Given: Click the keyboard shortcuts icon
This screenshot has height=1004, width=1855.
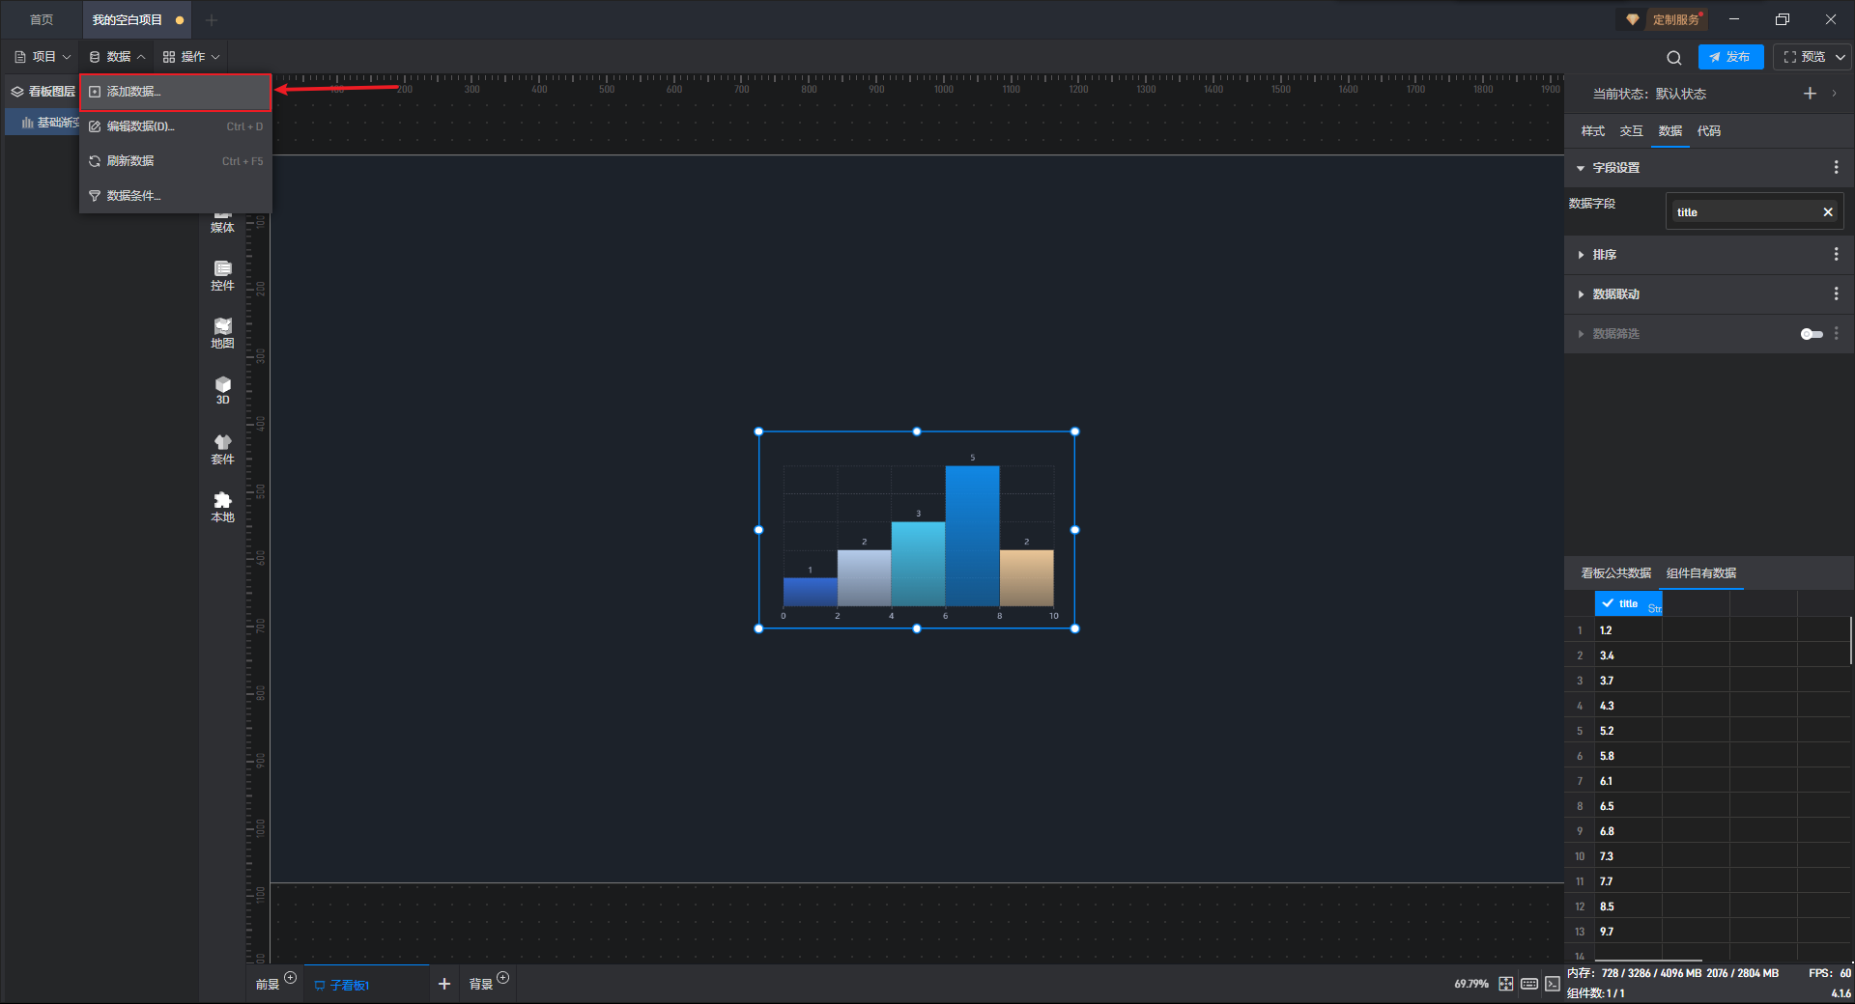Looking at the screenshot, I should tap(1529, 984).
